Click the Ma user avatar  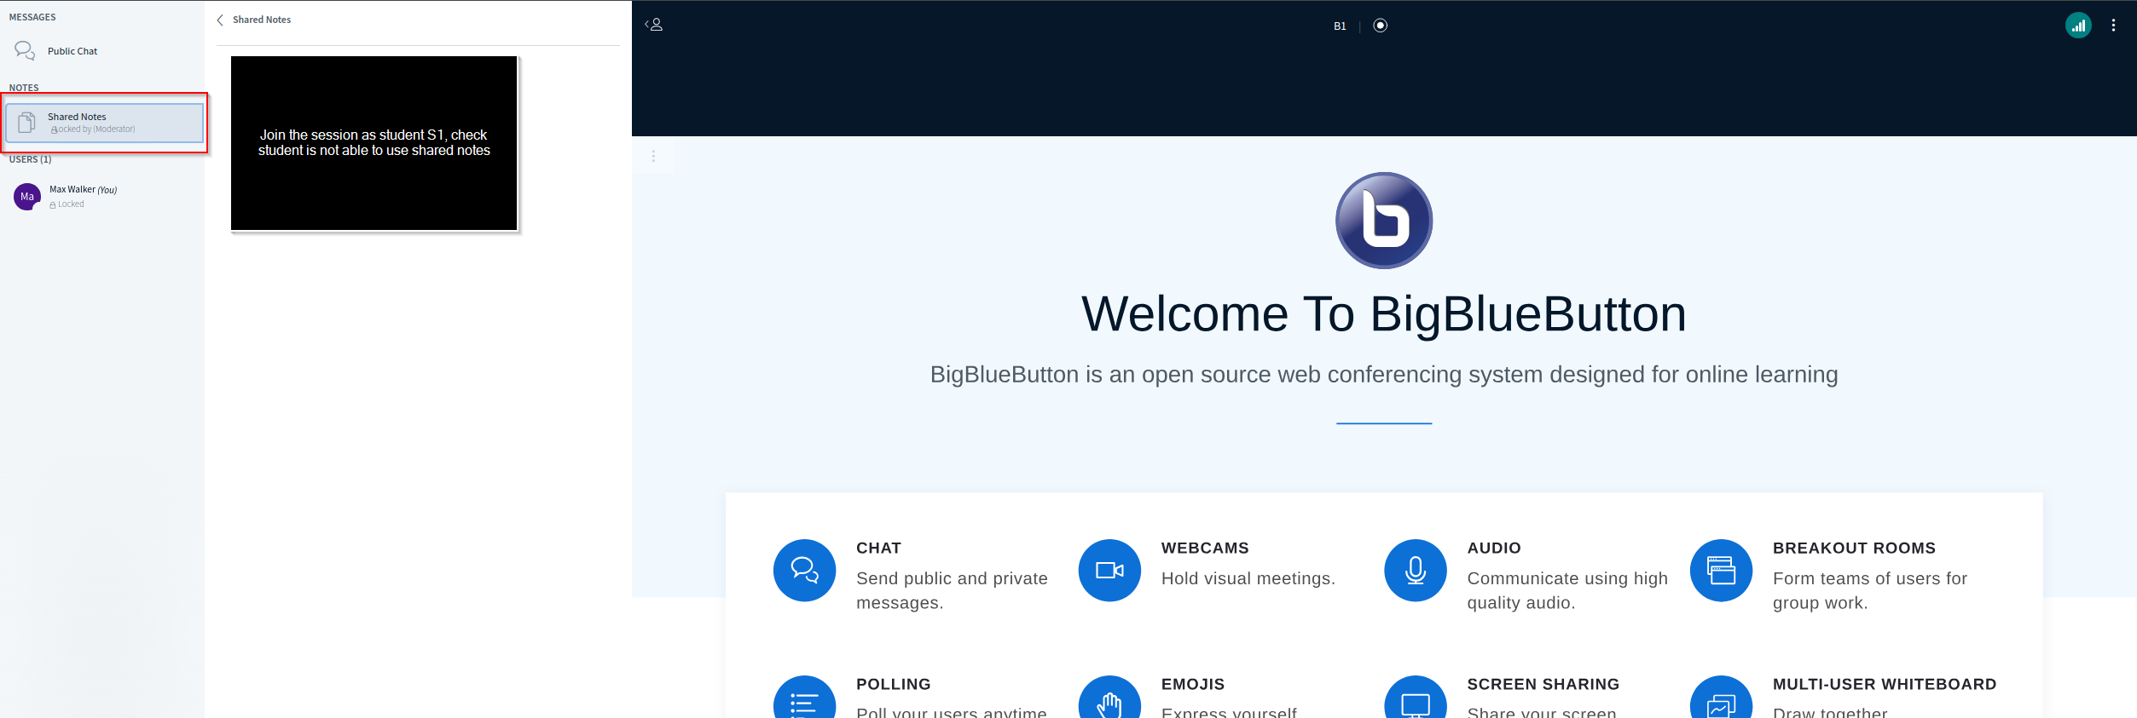[x=27, y=197]
